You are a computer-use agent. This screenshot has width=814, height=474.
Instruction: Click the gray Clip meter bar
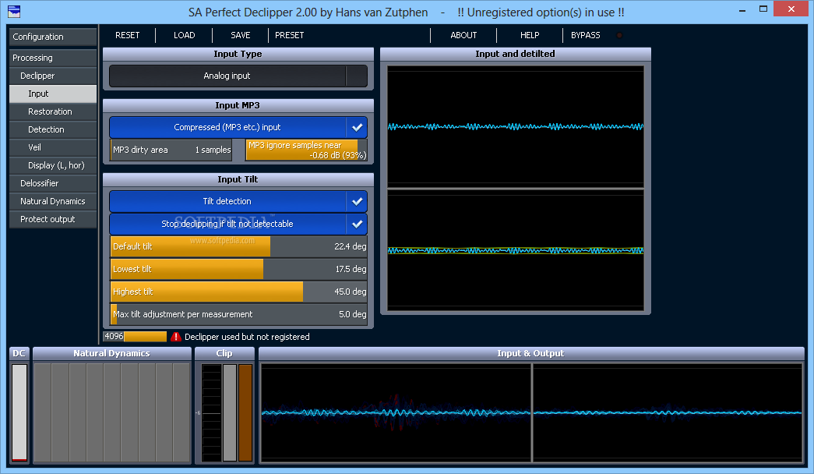click(x=230, y=412)
